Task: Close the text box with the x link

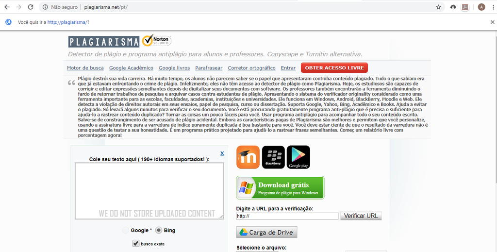Action: [x=222, y=153]
